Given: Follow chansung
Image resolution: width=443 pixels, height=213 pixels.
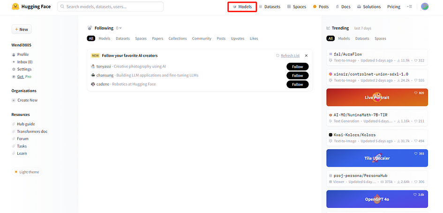Looking at the screenshot, I should click(x=298, y=76).
